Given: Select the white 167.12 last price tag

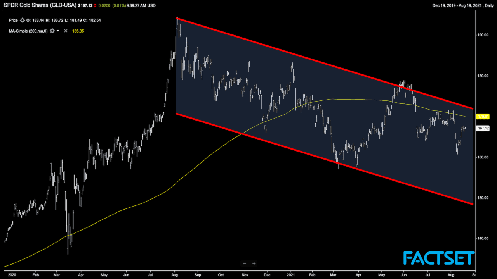Looking at the screenshot, I should [482, 128].
